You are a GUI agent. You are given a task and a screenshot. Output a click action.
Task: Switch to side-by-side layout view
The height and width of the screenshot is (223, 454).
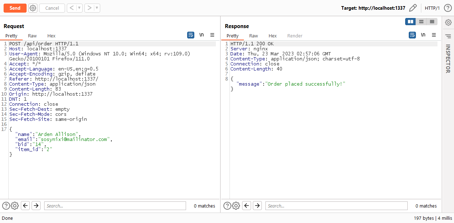(411, 22)
